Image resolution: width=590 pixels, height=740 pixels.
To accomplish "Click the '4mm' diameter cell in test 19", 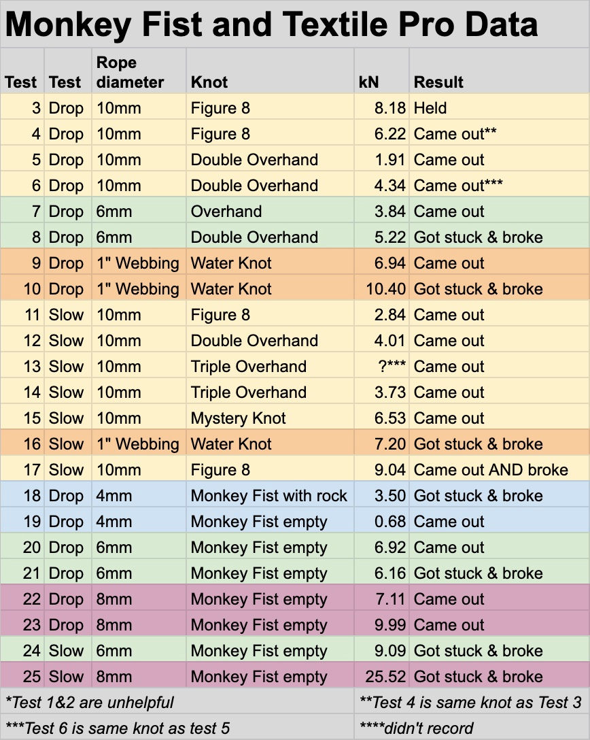I will [139, 521].
